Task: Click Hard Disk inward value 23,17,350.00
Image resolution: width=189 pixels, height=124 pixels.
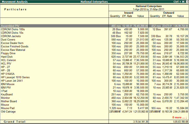Action: (141, 57)
